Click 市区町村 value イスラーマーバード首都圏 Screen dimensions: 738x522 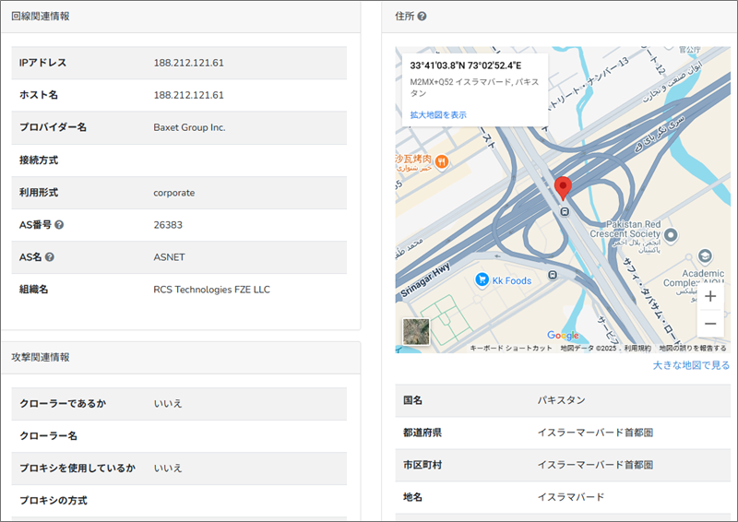click(595, 465)
